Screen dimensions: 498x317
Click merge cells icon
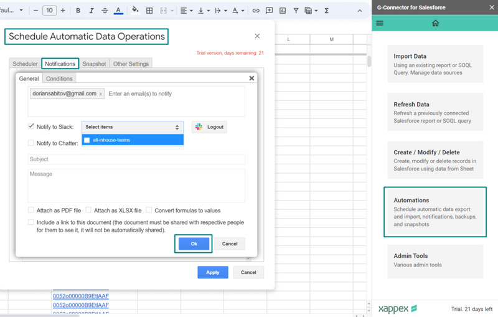163,11
